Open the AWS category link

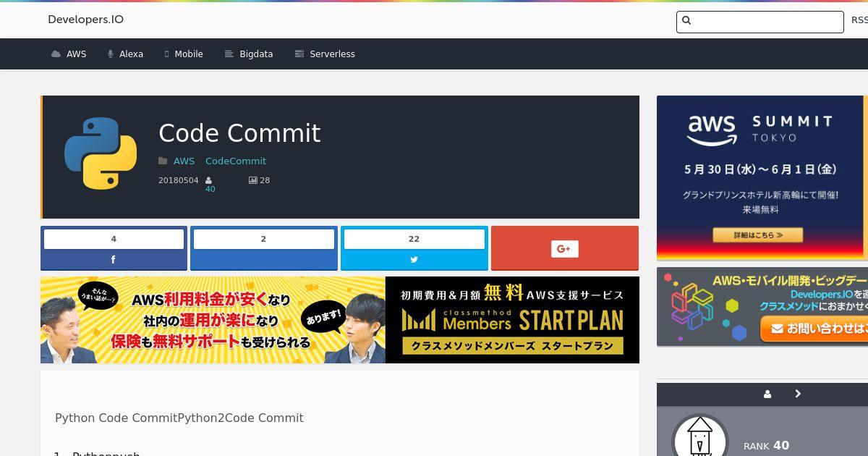[184, 161]
